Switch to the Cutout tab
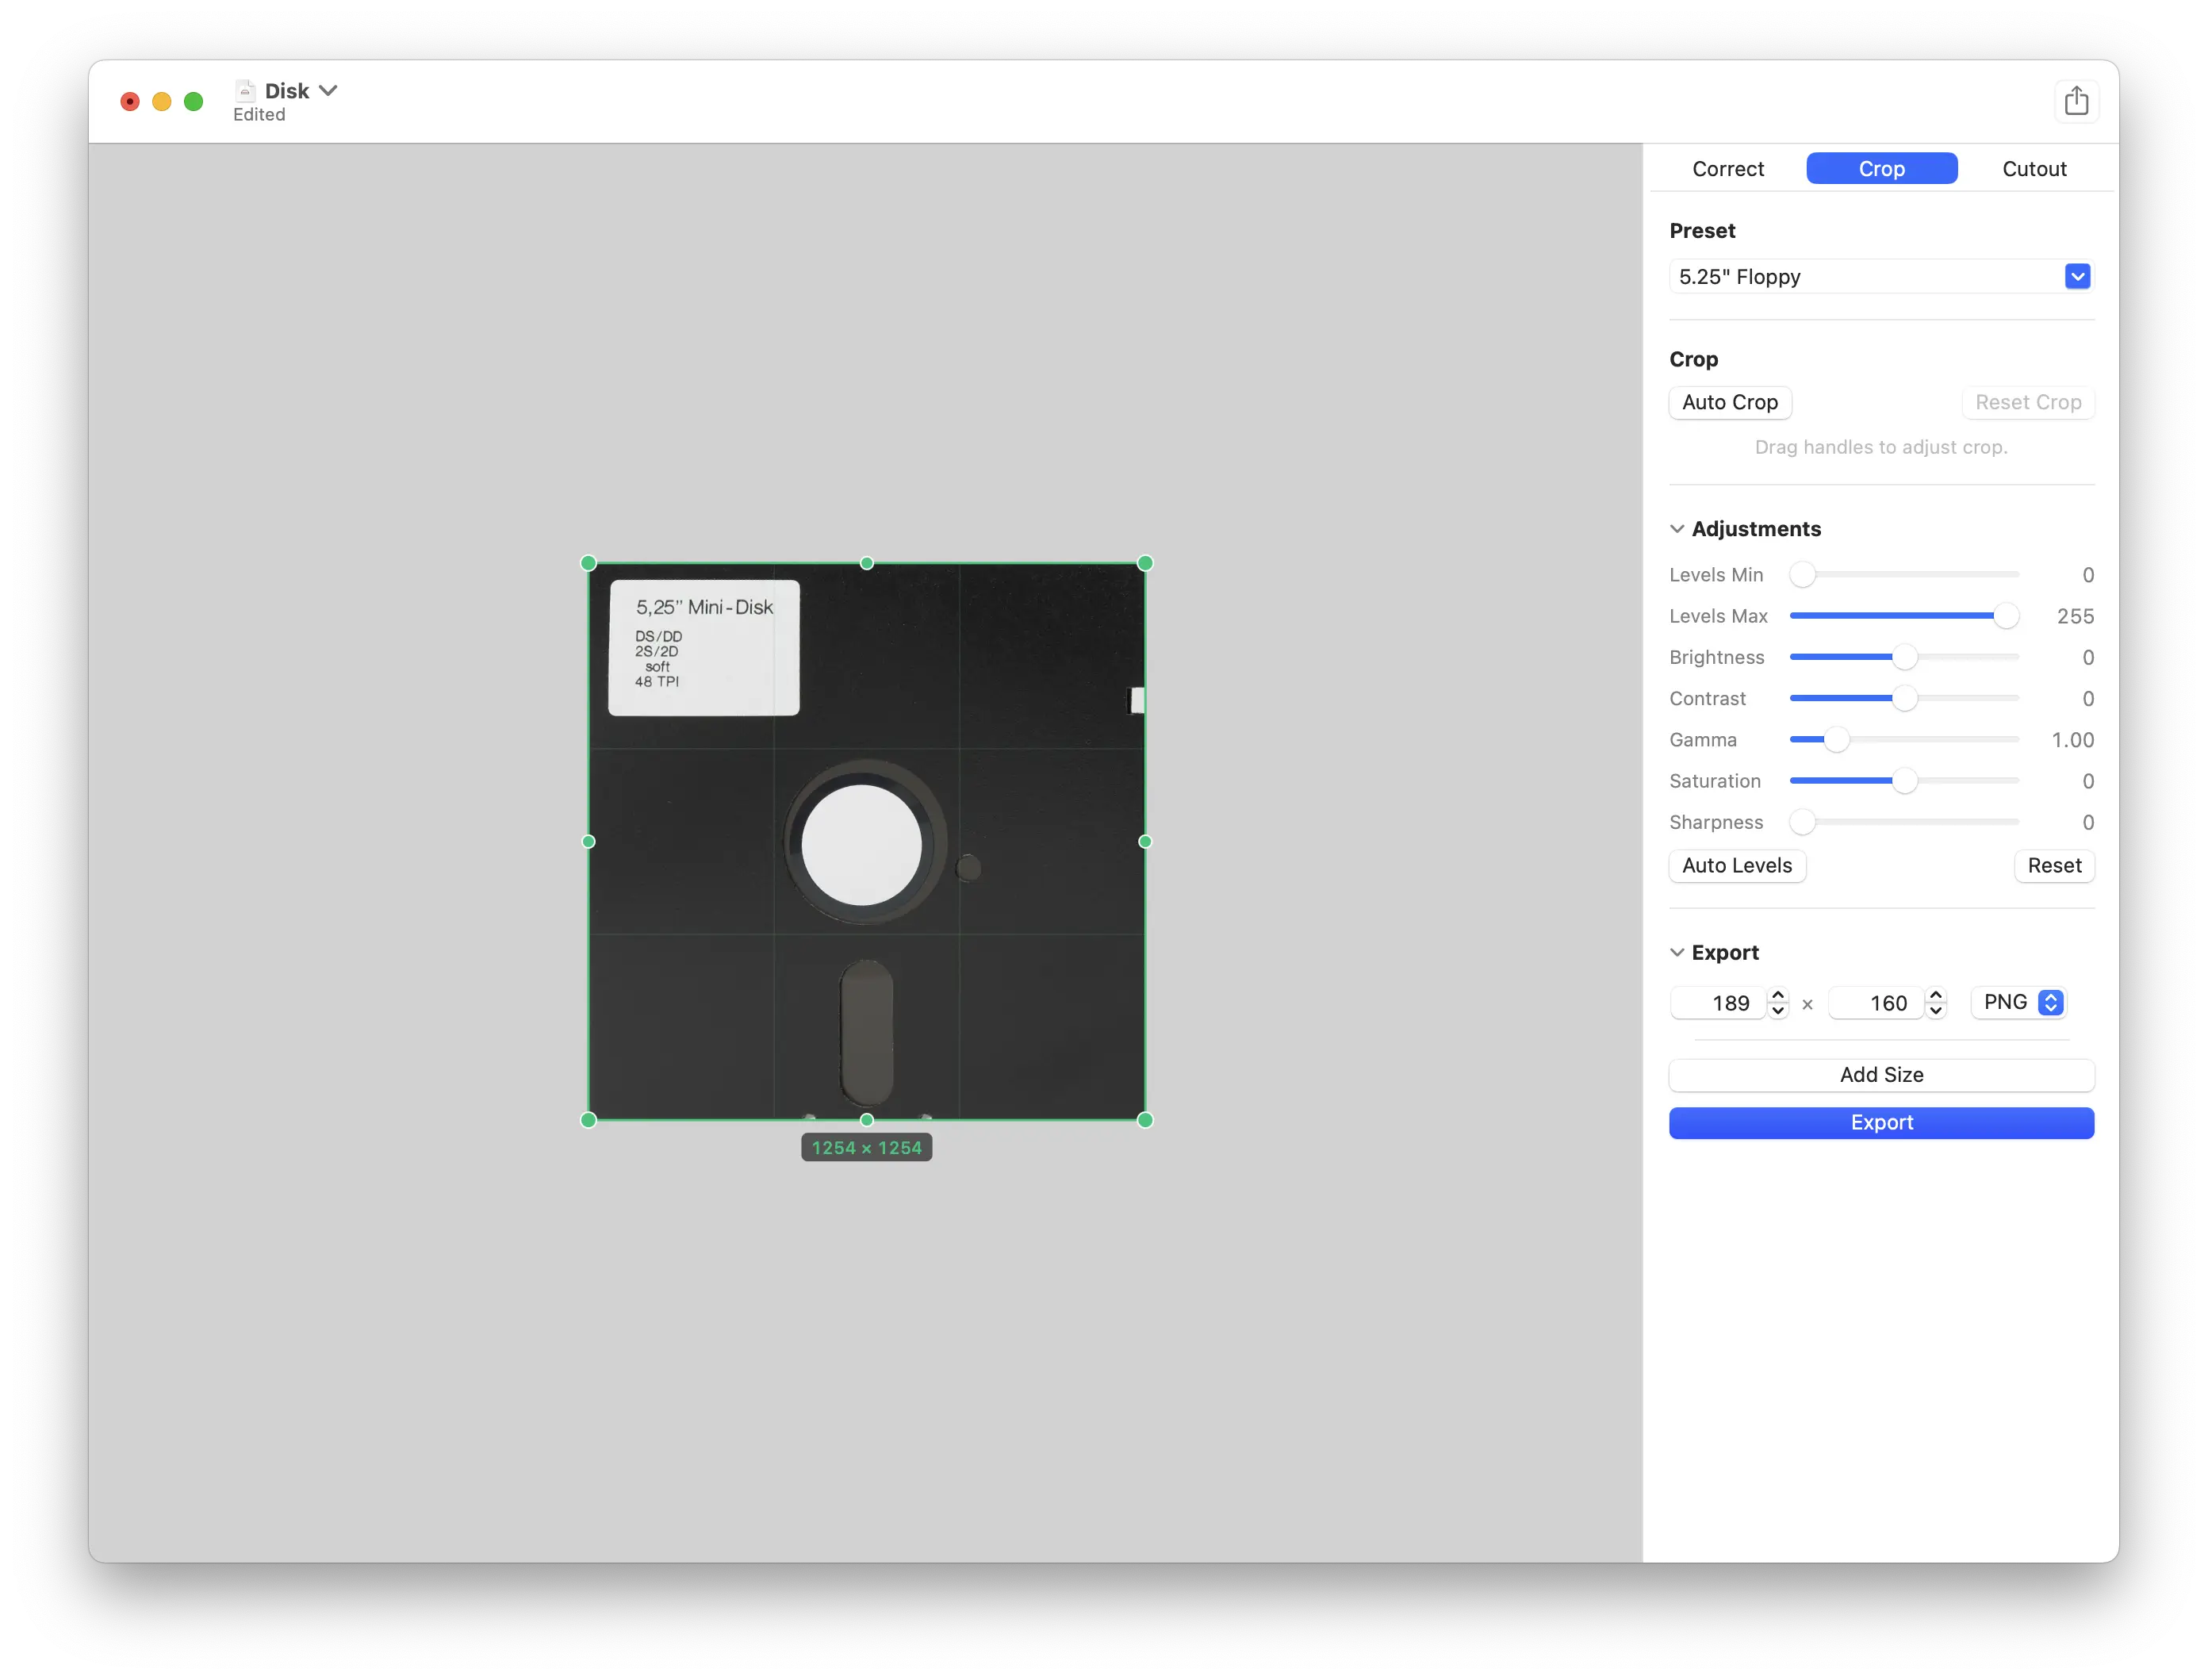The image size is (2208, 1680). [2034, 168]
